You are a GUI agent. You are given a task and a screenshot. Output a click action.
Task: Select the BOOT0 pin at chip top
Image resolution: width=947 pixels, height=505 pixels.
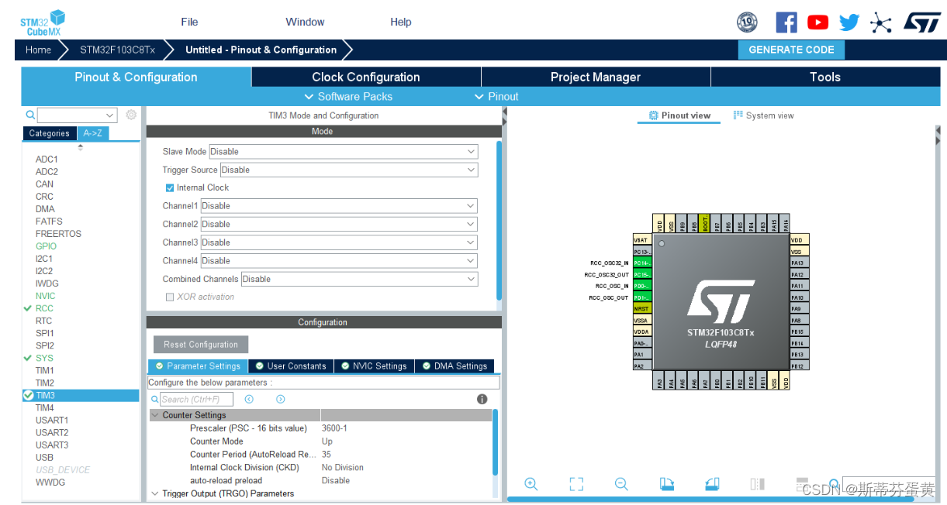tap(705, 224)
